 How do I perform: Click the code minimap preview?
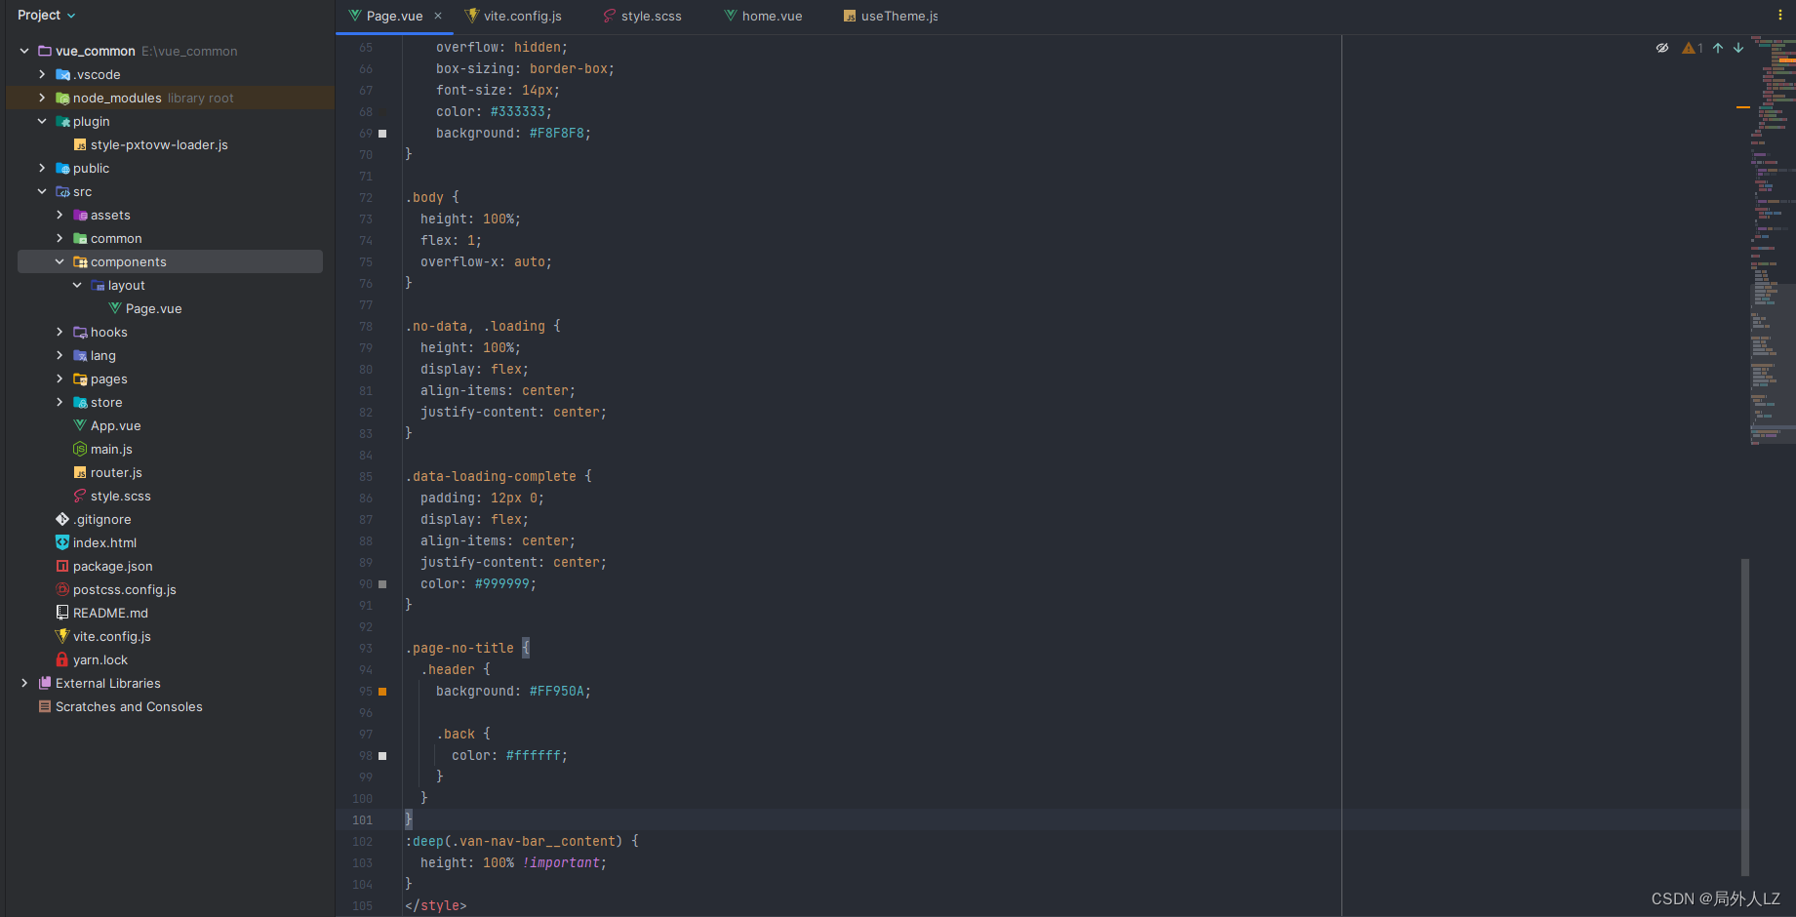point(1773,240)
